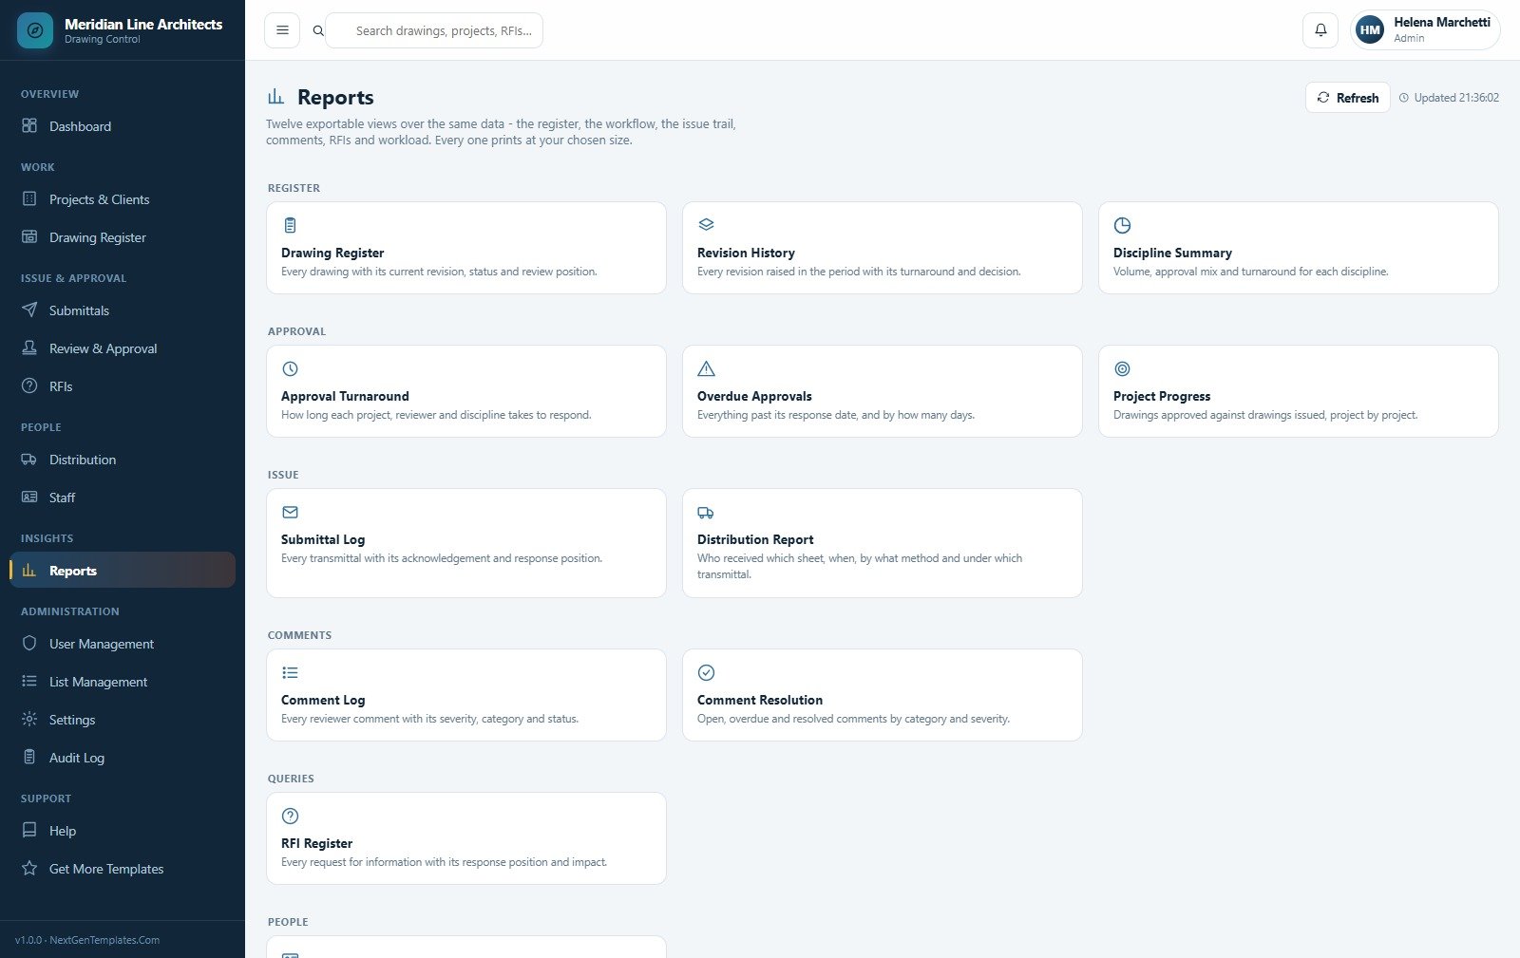
Task: Click the Audit Log clipboard icon
Action: click(29, 757)
